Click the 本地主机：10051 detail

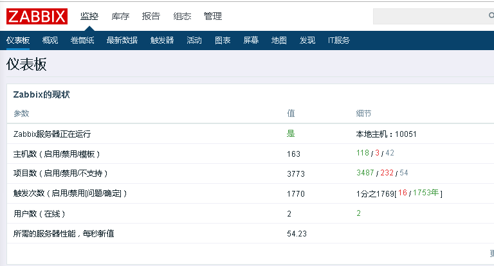click(386, 134)
